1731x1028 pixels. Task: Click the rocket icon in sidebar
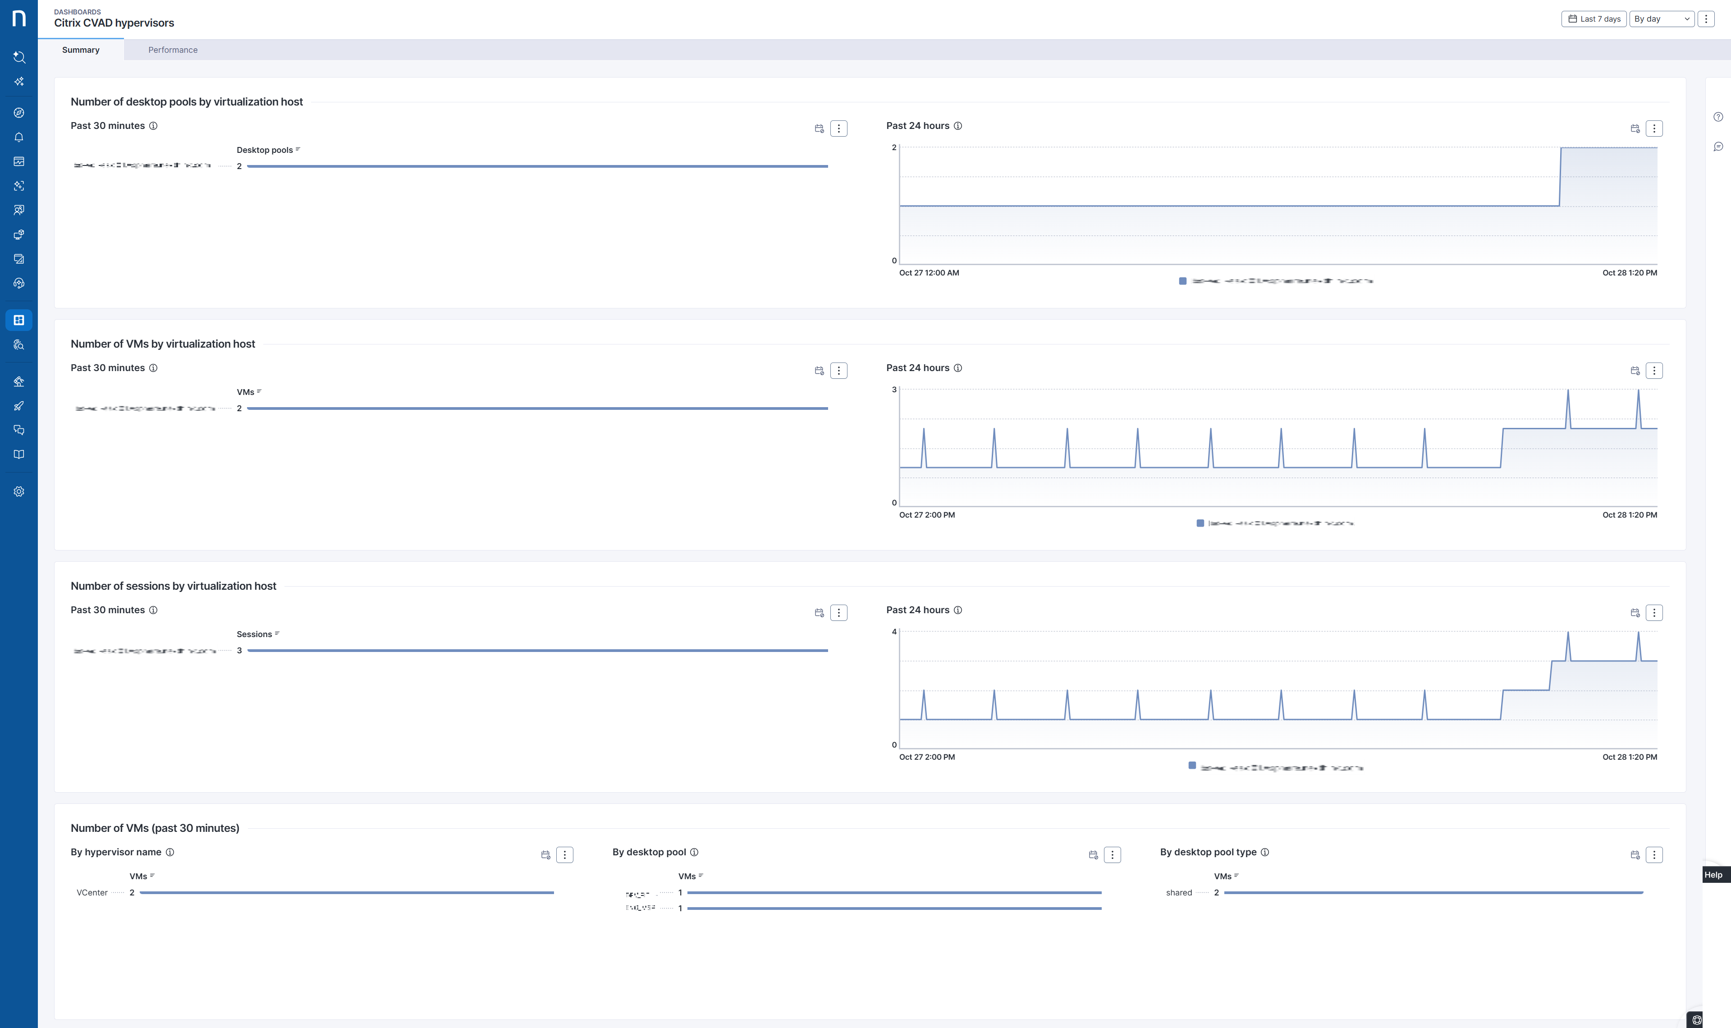[18, 406]
